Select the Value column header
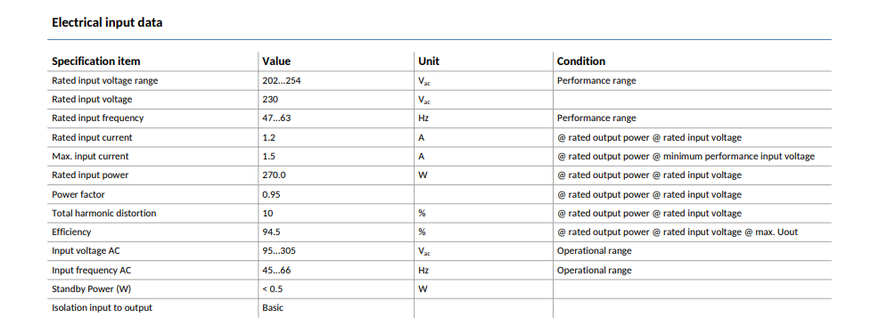879x334 pixels. [276, 61]
